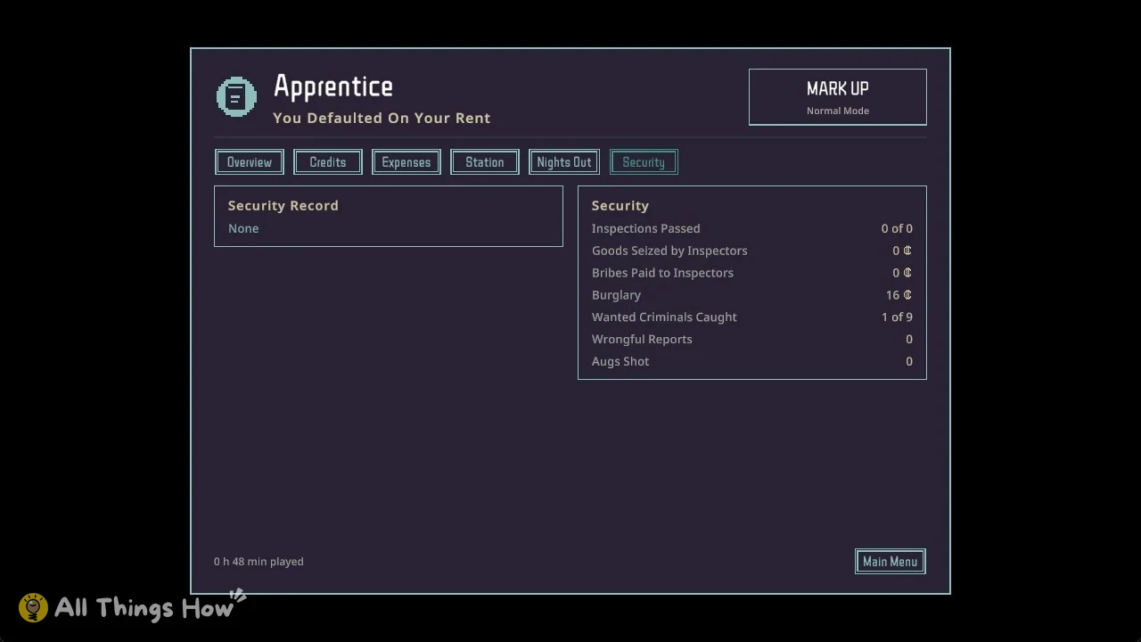Click the 'None' security record entry

(x=243, y=228)
